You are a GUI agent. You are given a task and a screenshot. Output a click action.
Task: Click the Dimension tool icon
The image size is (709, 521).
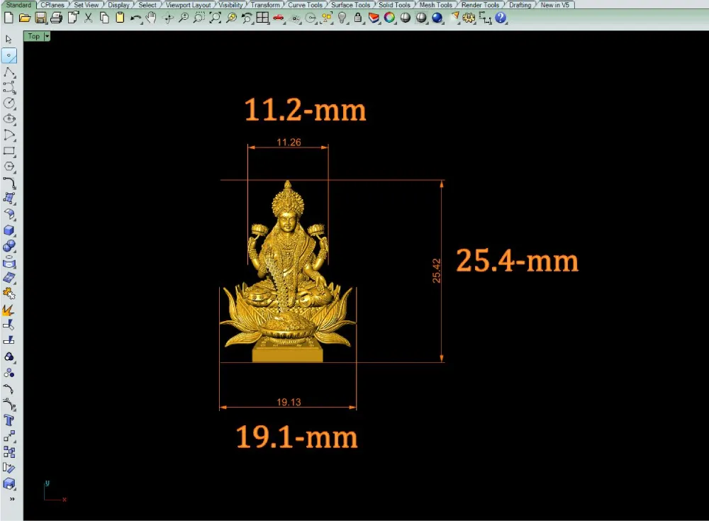click(485, 18)
